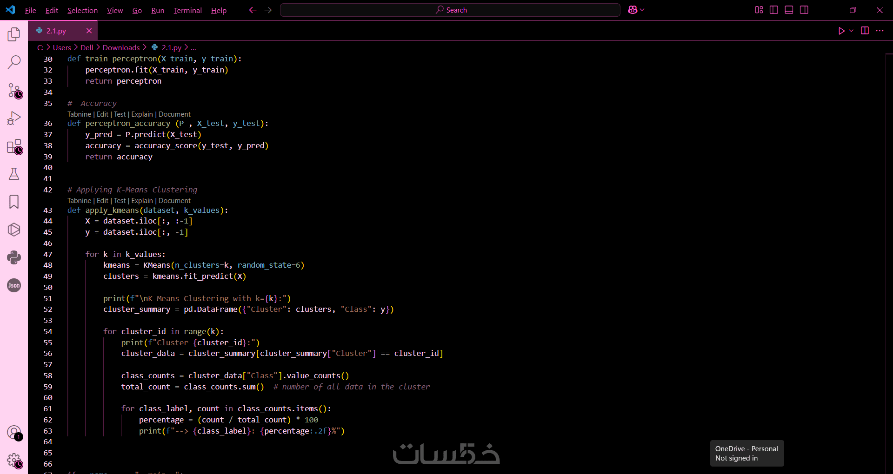
Task: Toggle the bottom panel
Action: pos(789,10)
